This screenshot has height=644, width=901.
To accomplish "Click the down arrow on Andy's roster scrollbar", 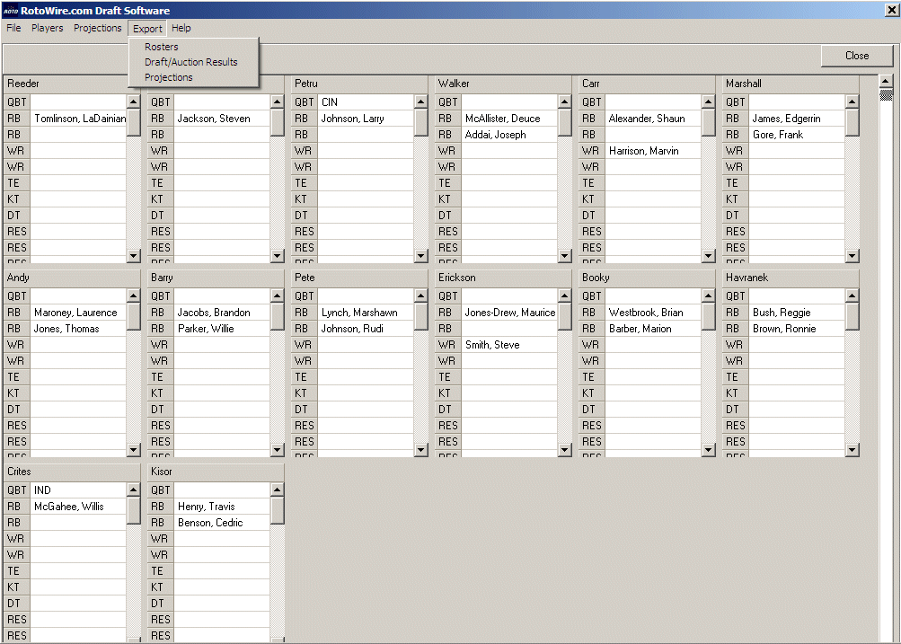I will [x=133, y=450].
